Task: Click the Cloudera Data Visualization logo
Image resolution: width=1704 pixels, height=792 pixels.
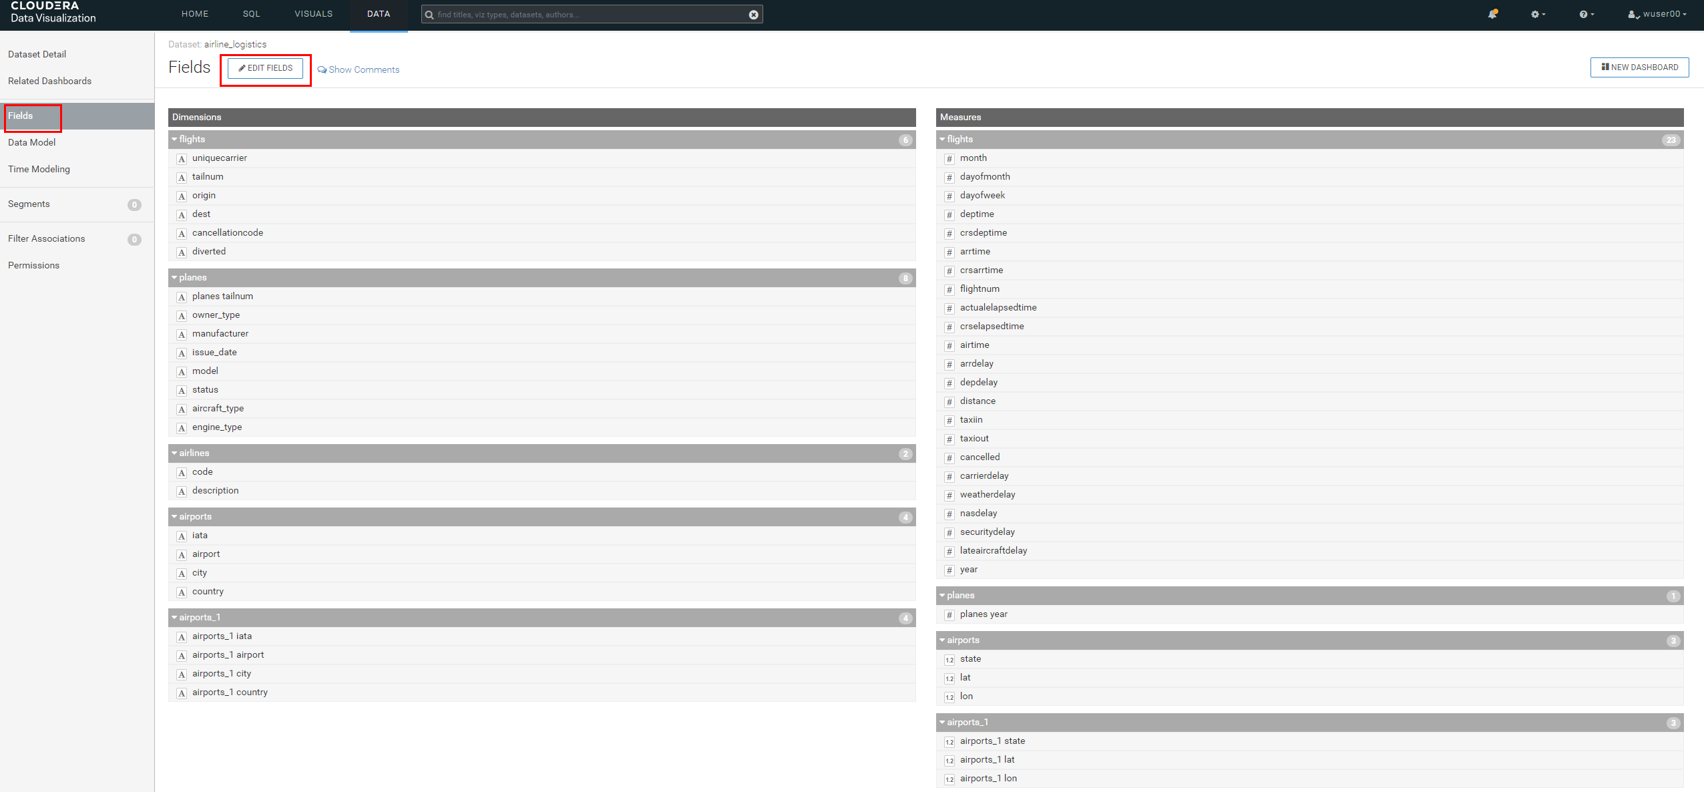Action: point(53,13)
